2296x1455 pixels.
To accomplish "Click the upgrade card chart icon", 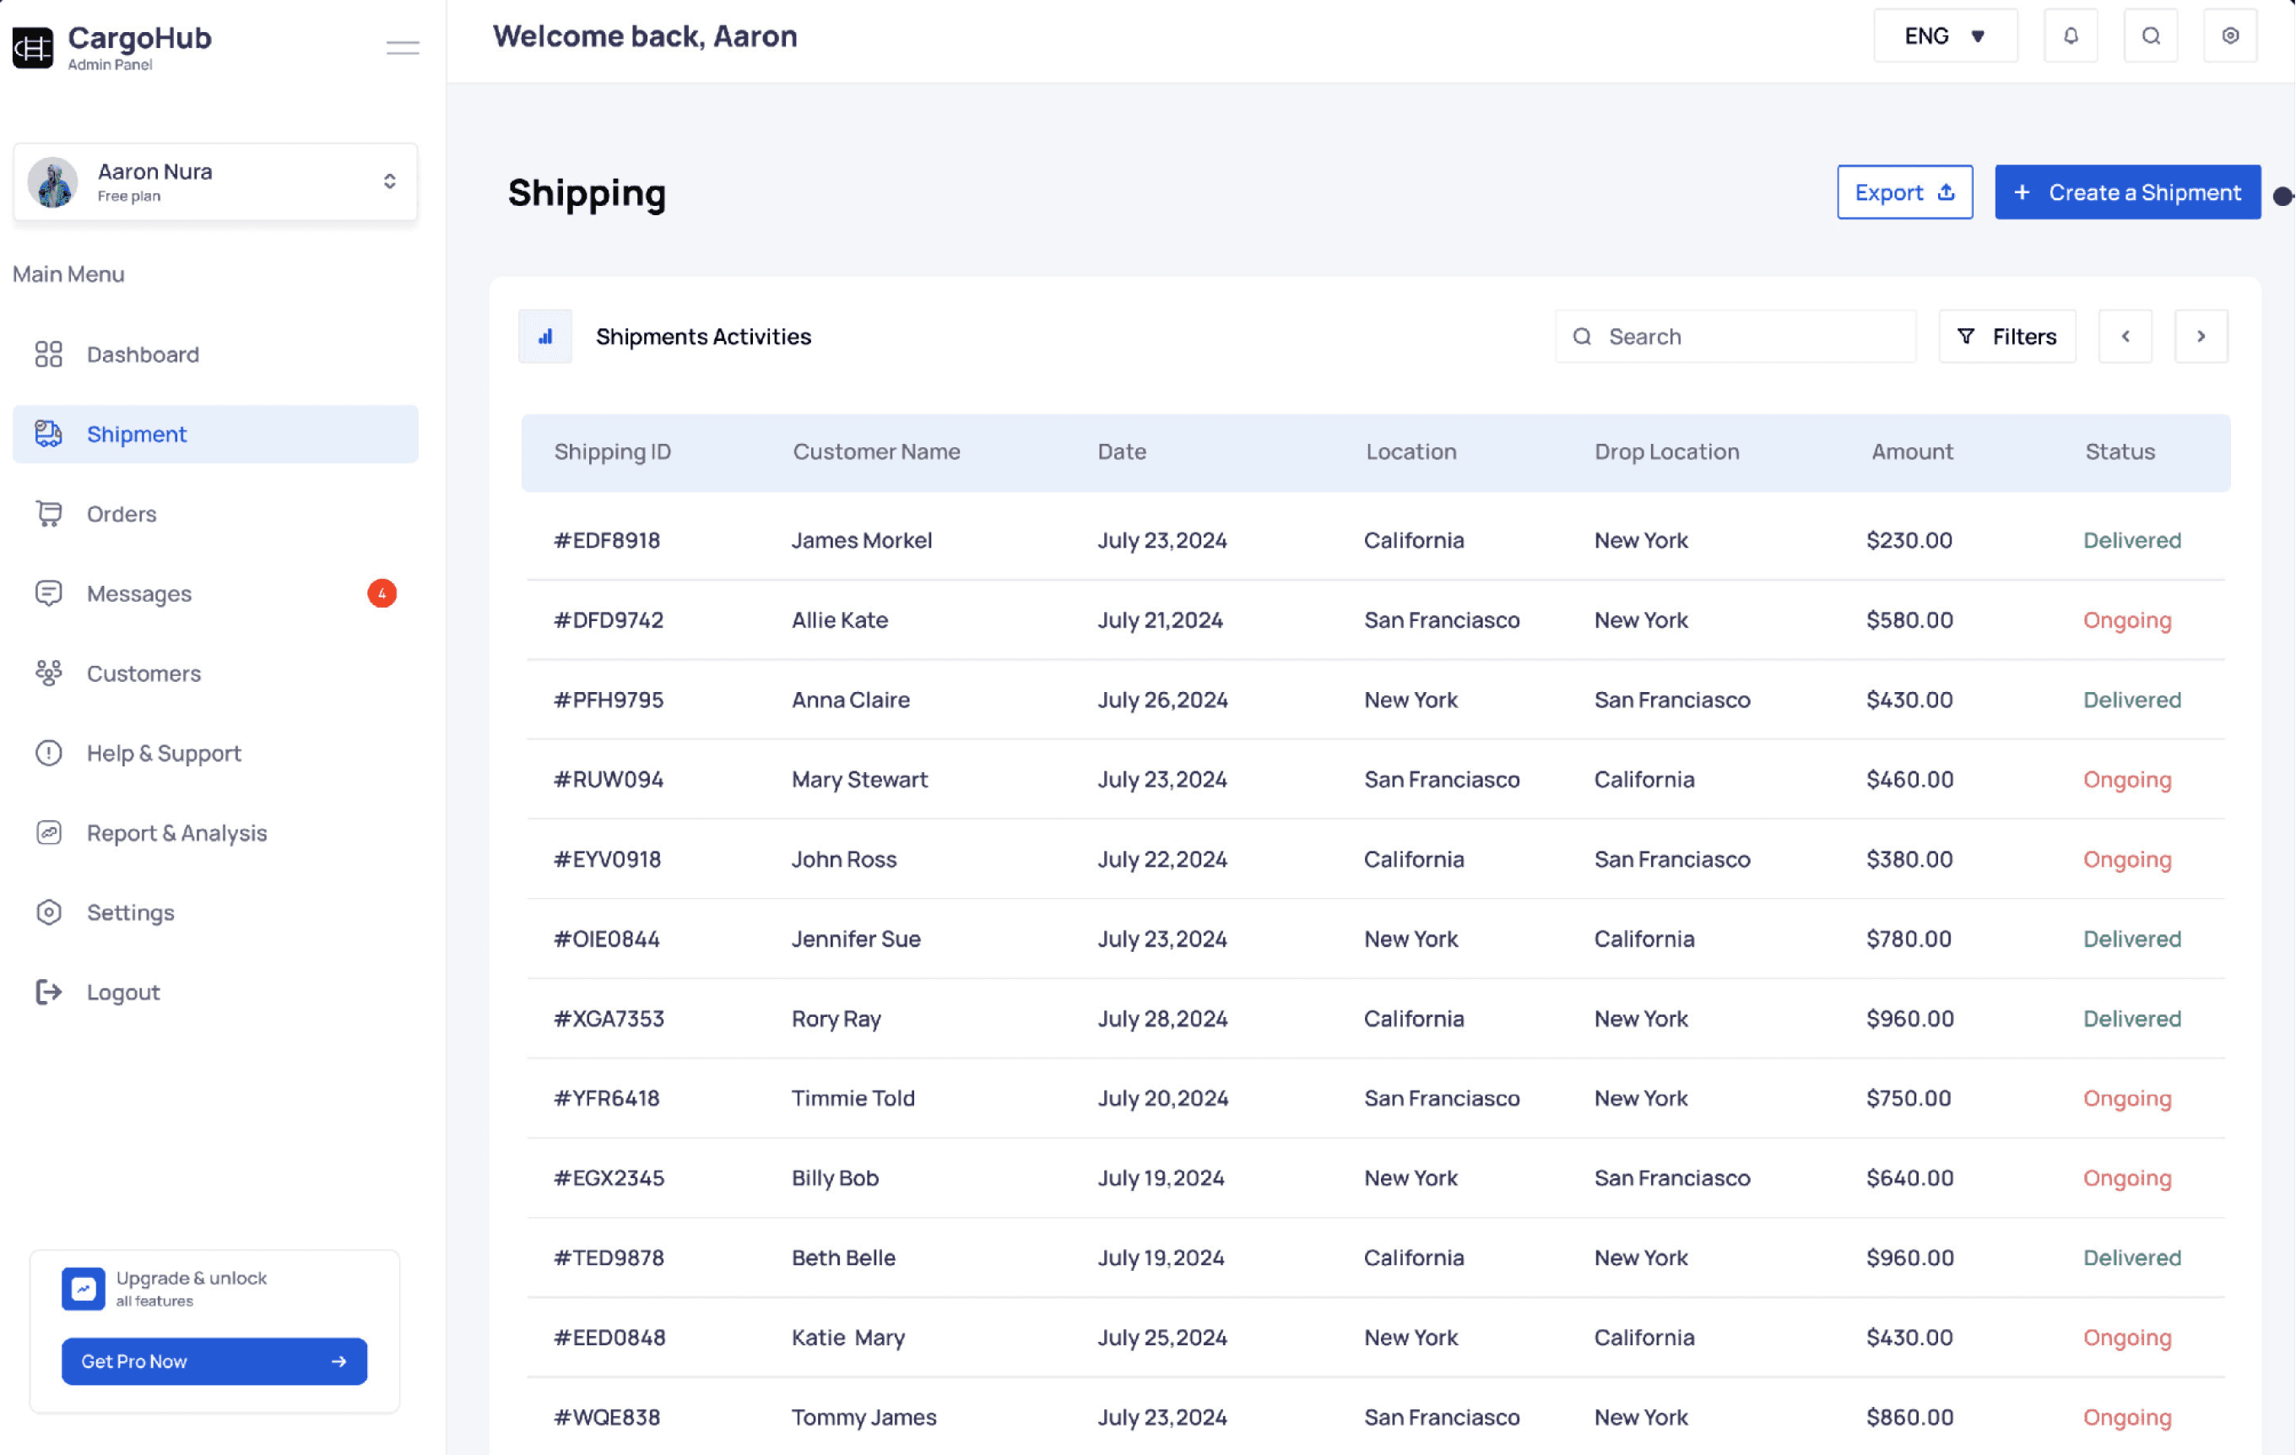I will click(x=83, y=1288).
